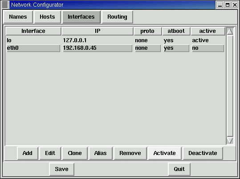This screenshot has height=179, width=240.
Task: Click the Deactivate button
Action: (203, 153)
